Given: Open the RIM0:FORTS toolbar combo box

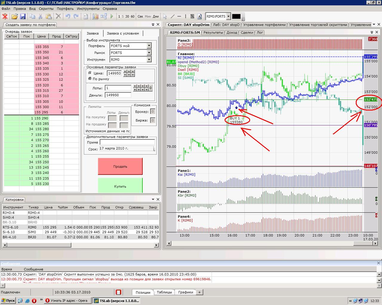Looking at the screenshot, I should click(228, 16).
